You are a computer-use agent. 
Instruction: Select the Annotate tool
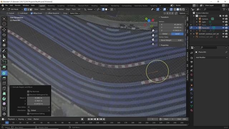pos(4,51)
